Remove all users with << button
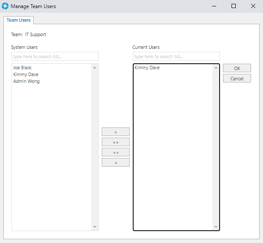263x243 pixels. [x=116, y=152]
